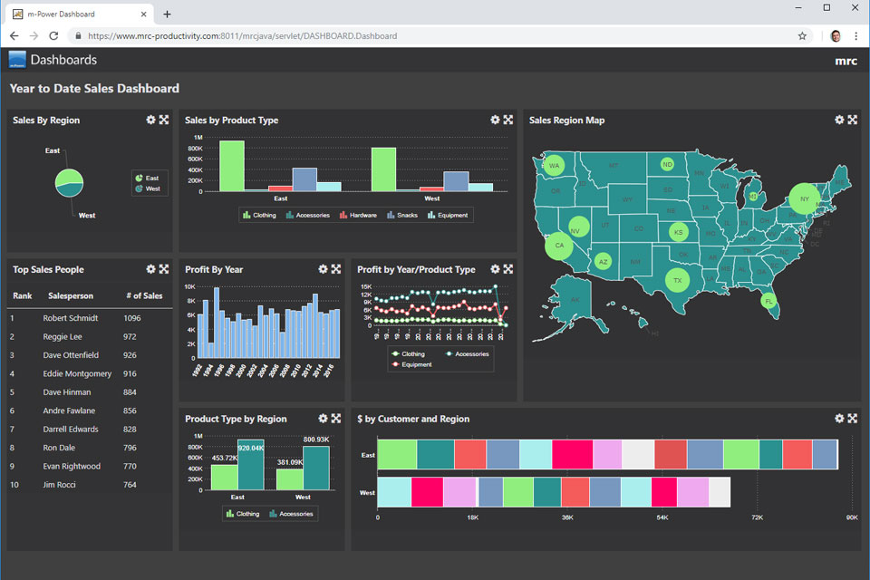This screenshot has height=580, width=870.
Task: Expand Top Sales People panel fullscreen
Action: coord(164,269)
